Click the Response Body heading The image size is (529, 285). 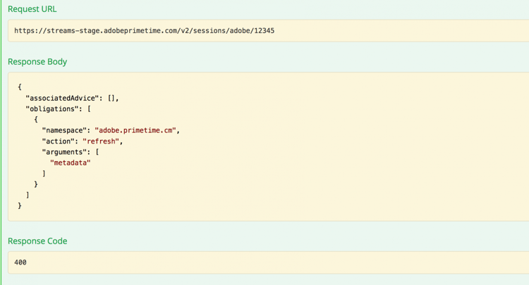coord(37,62)
